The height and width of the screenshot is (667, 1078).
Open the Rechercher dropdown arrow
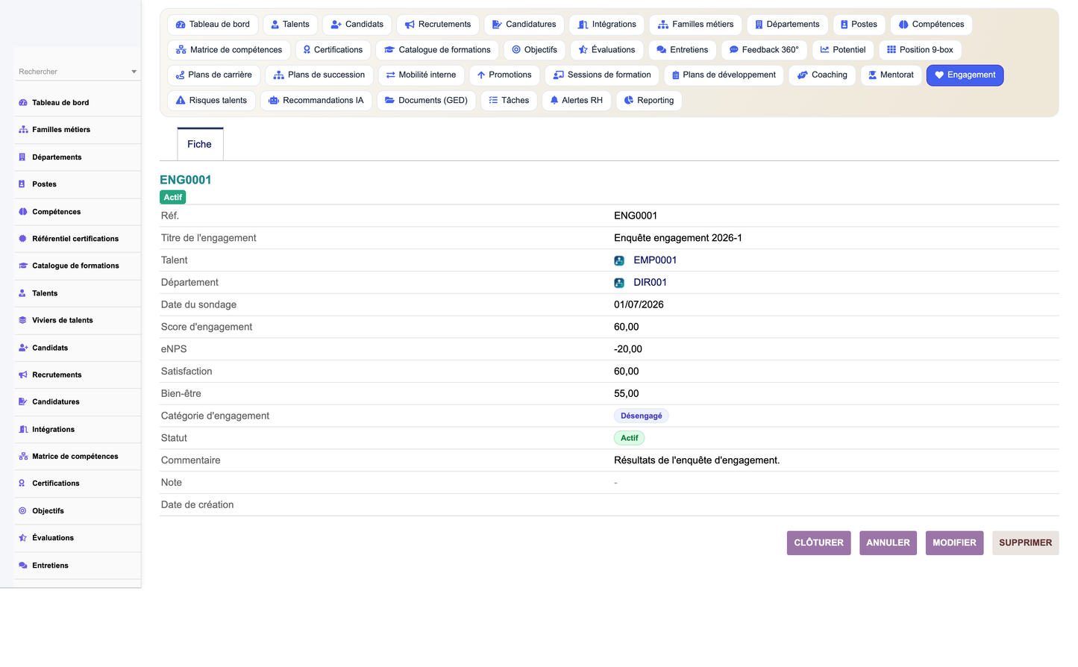click(x=134, y=72)
